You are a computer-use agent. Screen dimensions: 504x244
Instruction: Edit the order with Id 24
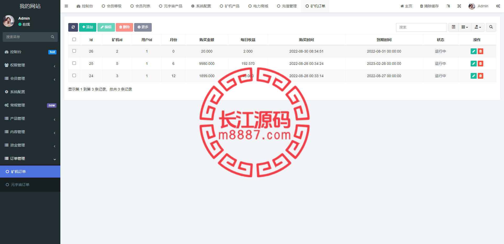[x=474, y=76]
